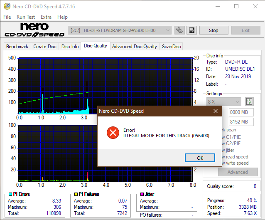This screenshot has width=265, height=220.
Task: Click the Nero application icon in title bar
Action: pos(7,6)
